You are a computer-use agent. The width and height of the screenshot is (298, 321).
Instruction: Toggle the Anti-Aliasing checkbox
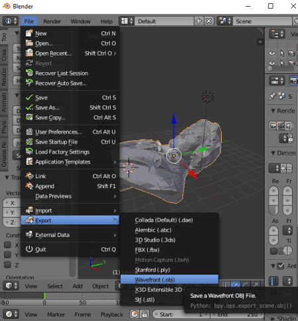(281, 266)
